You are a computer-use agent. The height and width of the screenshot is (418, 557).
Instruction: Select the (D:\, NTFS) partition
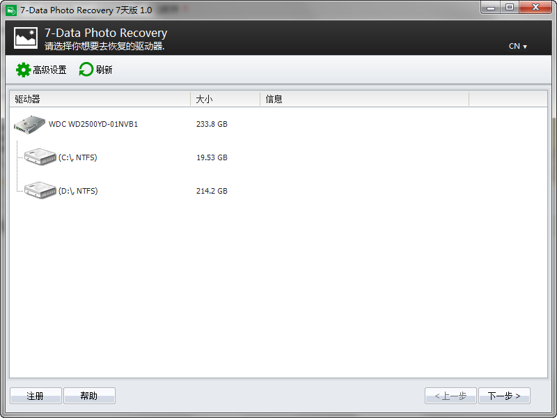(78, 191)
